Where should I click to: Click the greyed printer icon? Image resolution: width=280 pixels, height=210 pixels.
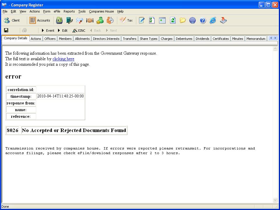click(x=24, y=30)
